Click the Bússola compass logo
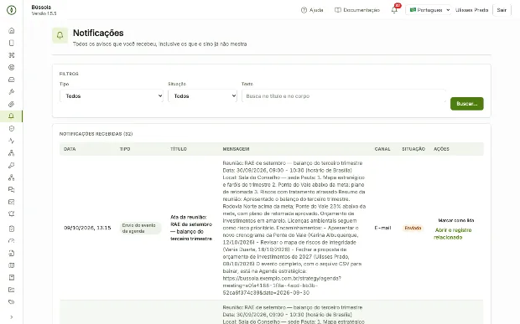This screenshot has width=520, height=324. [x=11, y=10]
